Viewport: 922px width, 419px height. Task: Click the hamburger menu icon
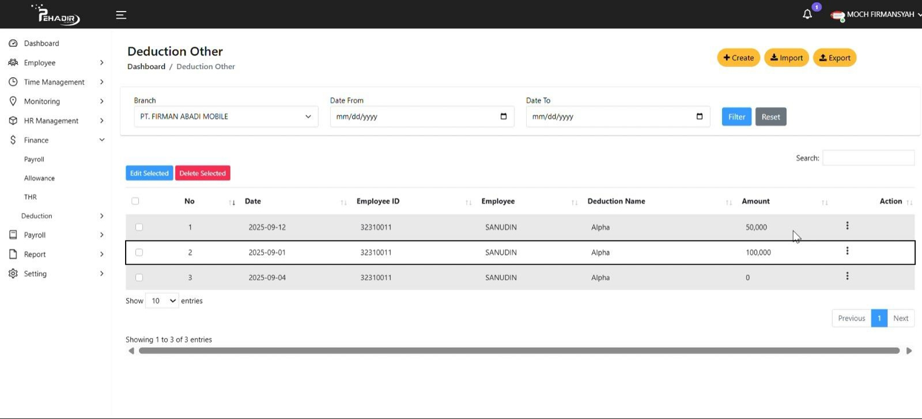coord(121,15)
